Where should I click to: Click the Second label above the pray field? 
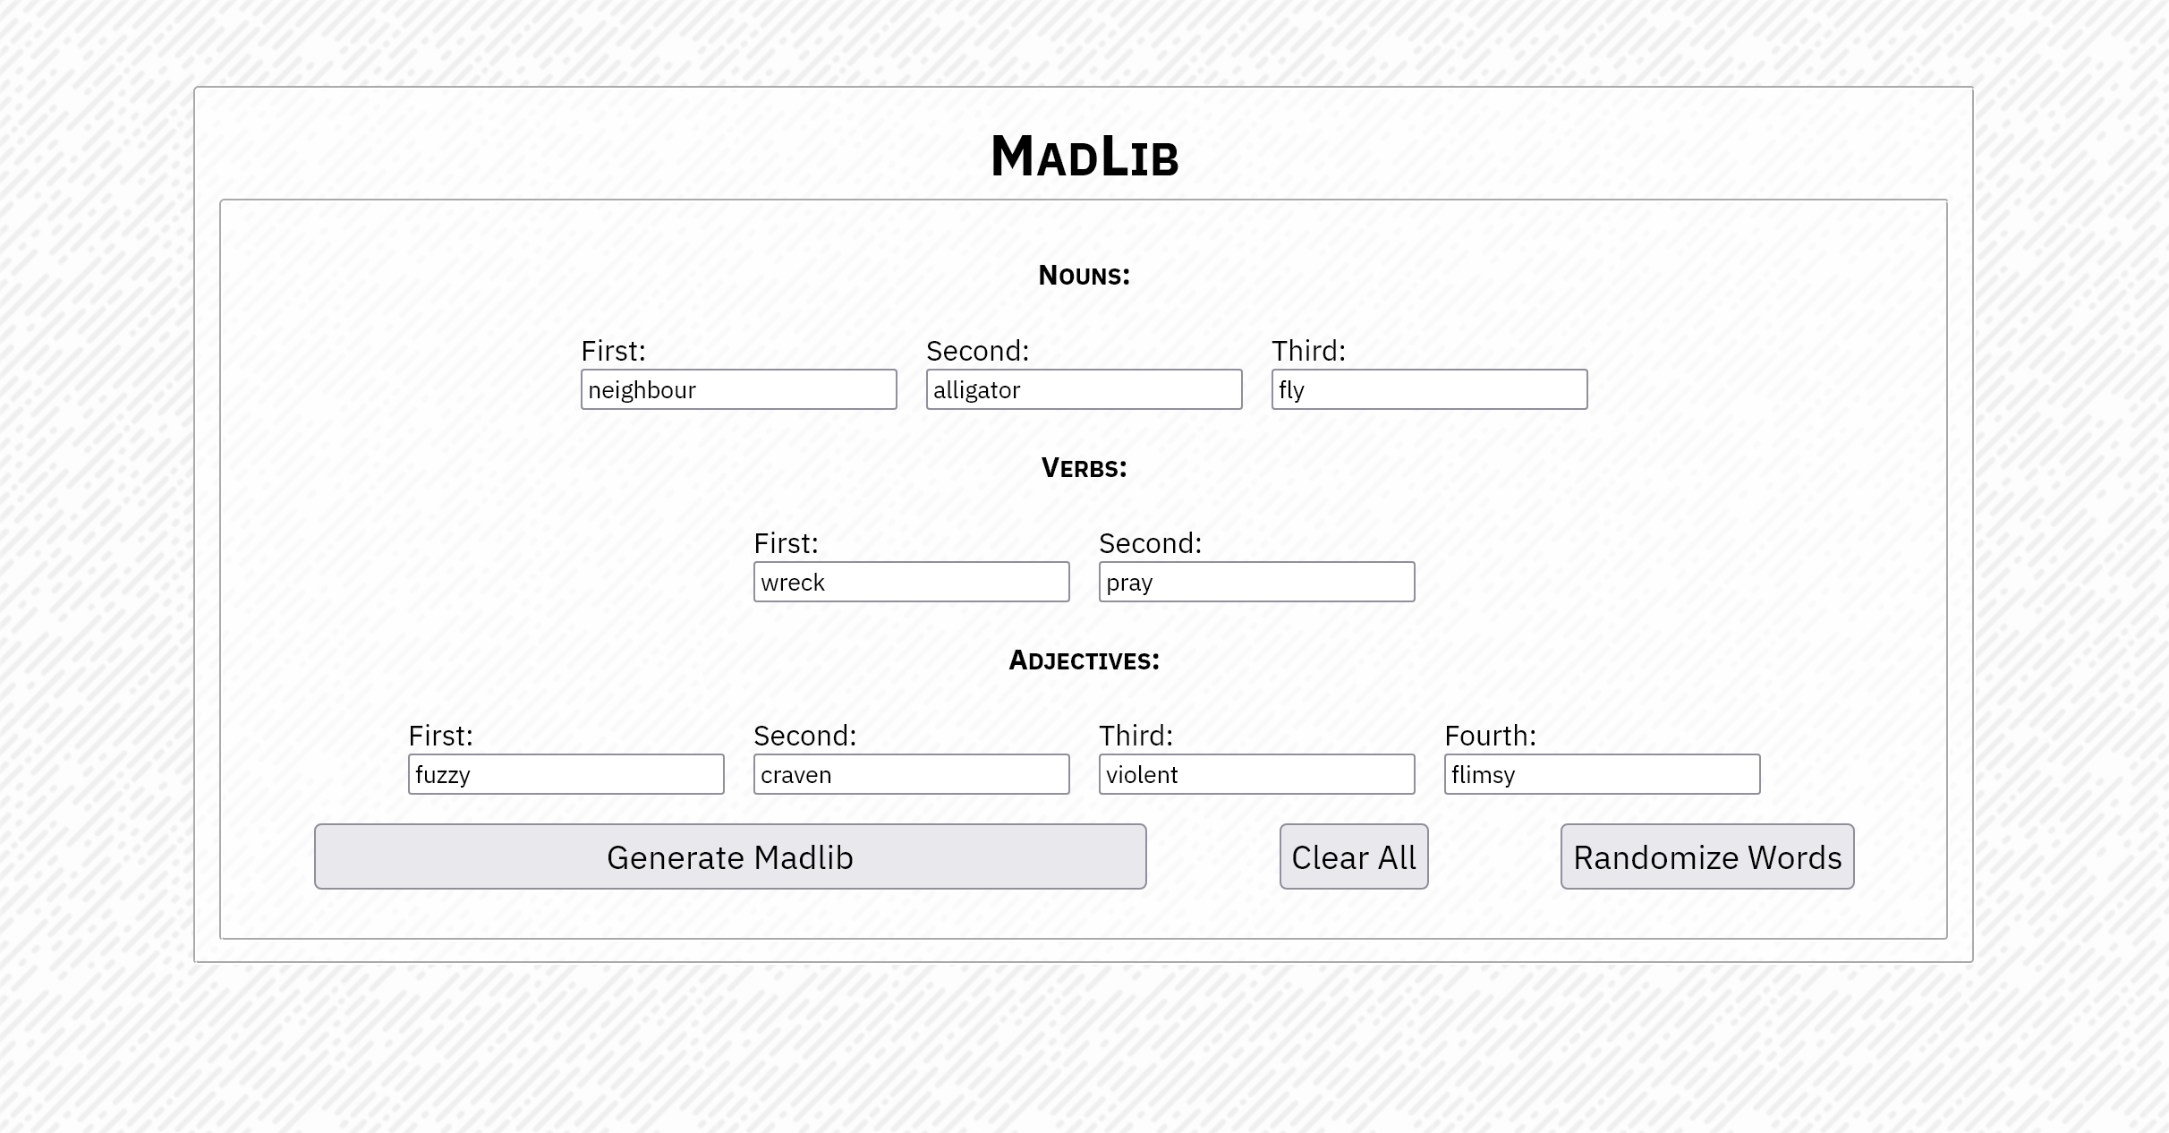coord(1150,543)
